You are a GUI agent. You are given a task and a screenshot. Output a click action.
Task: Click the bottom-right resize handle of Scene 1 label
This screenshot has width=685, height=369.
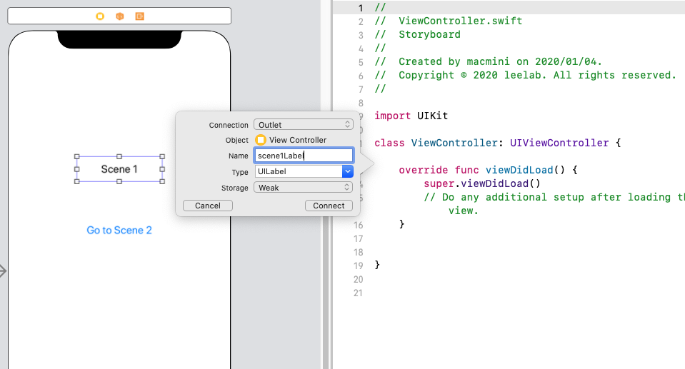point(162,181)
